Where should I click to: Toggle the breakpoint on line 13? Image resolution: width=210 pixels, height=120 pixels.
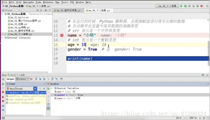click(x=62, y=35)
